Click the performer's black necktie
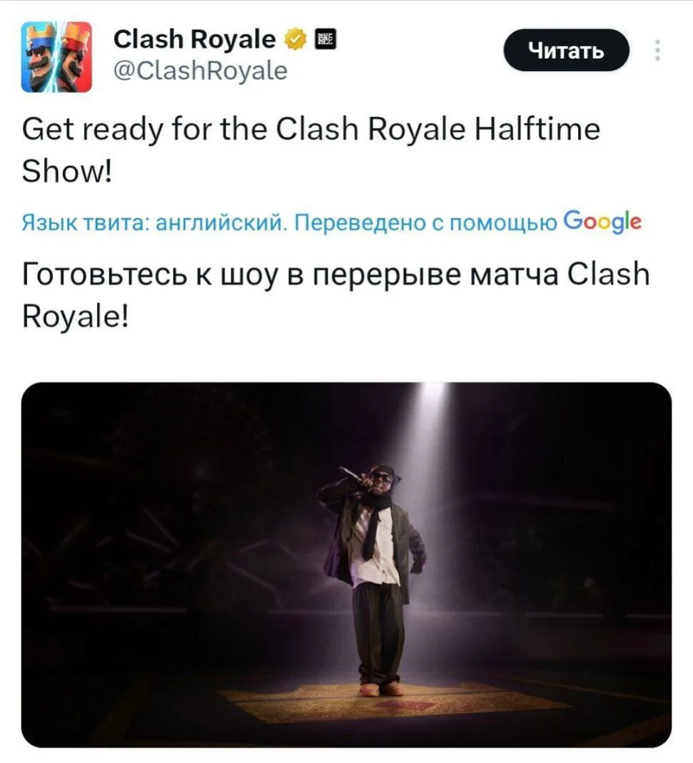693x763 pixels. (373, 533)
